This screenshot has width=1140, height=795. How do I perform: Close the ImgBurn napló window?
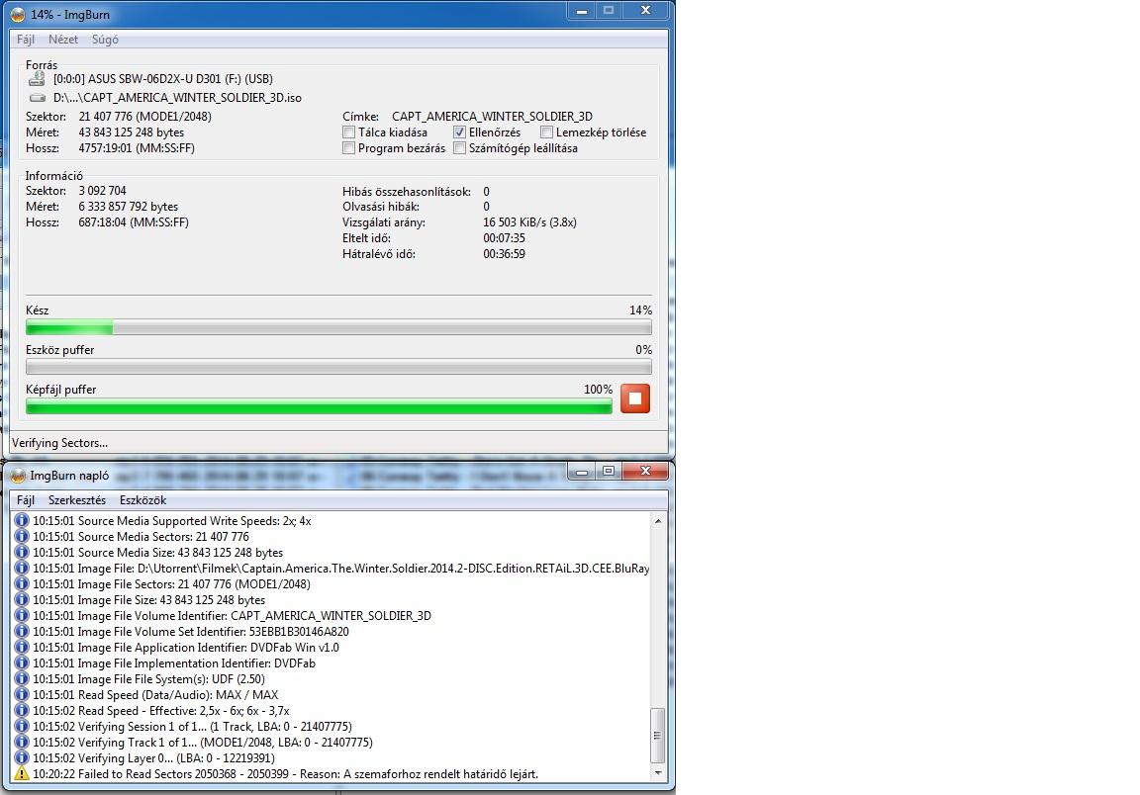coord(645,472)
